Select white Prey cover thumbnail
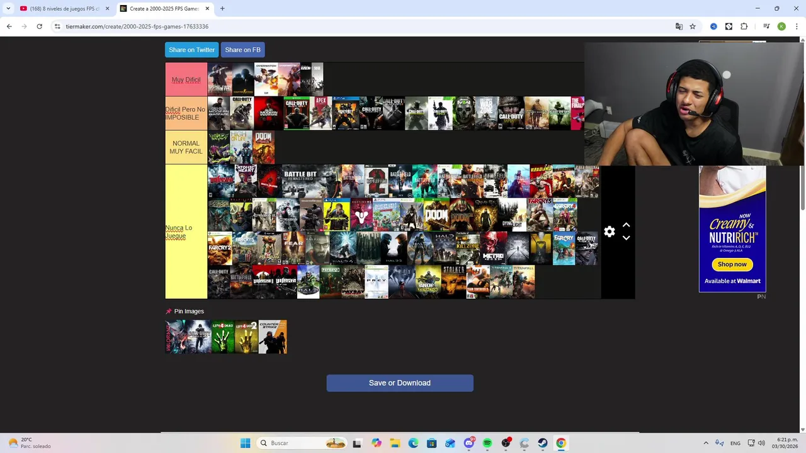806x453 pixels. click(376, 282)
